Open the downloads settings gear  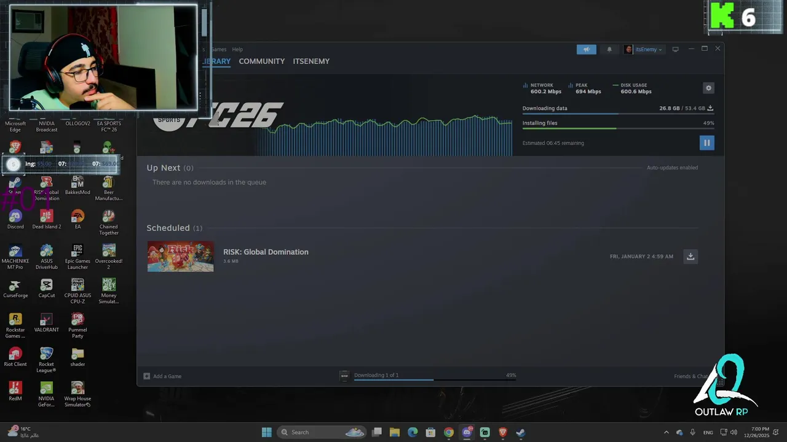coord(708,88)
